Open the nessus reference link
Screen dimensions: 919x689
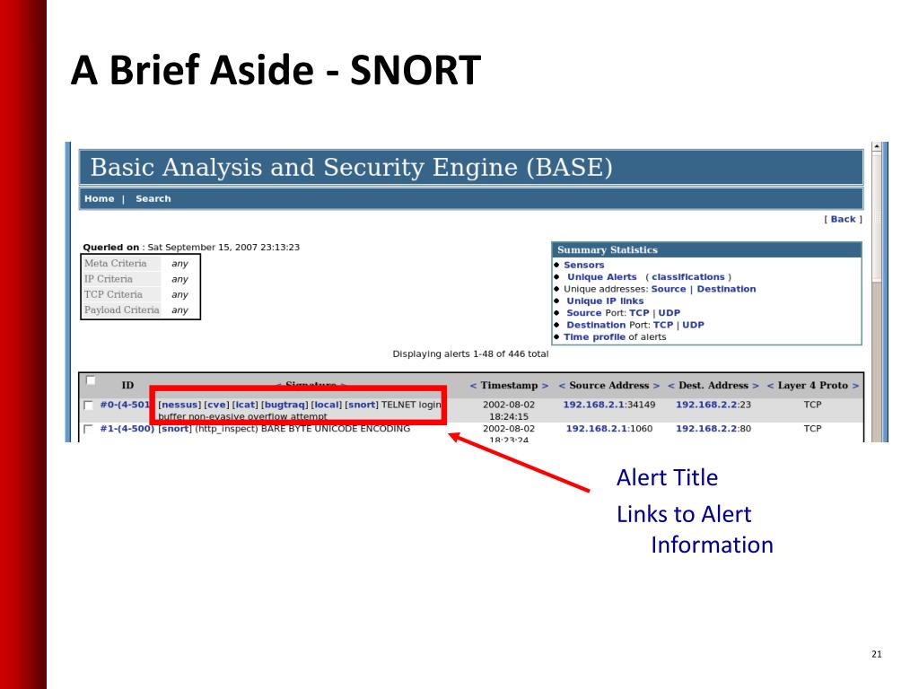point(179,405)
